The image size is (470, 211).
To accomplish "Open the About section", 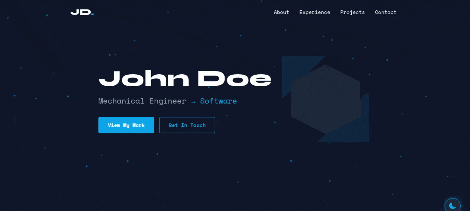I will 281,12.
